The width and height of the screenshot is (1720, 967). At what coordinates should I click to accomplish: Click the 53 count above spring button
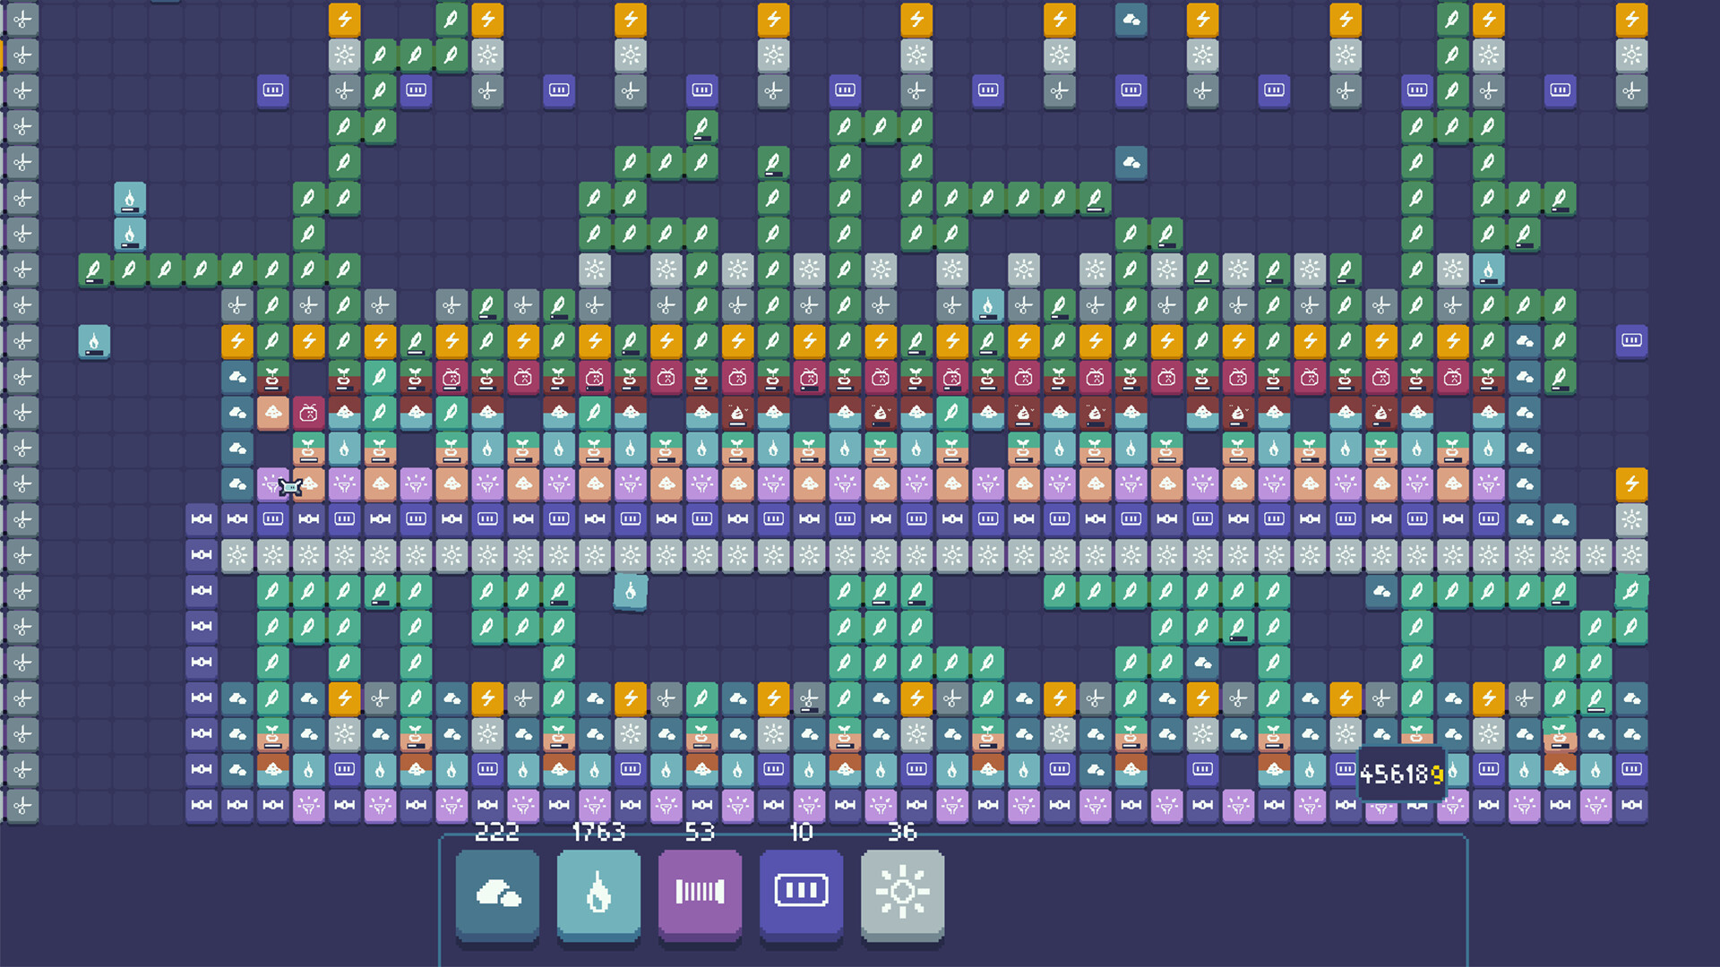pyautogui.click(x=700, y=832)
